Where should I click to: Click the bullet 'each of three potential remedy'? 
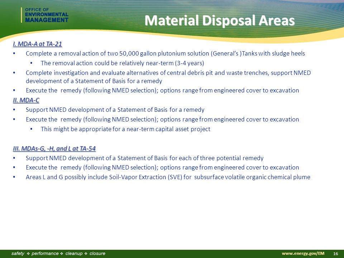click(x=144, y=158)
